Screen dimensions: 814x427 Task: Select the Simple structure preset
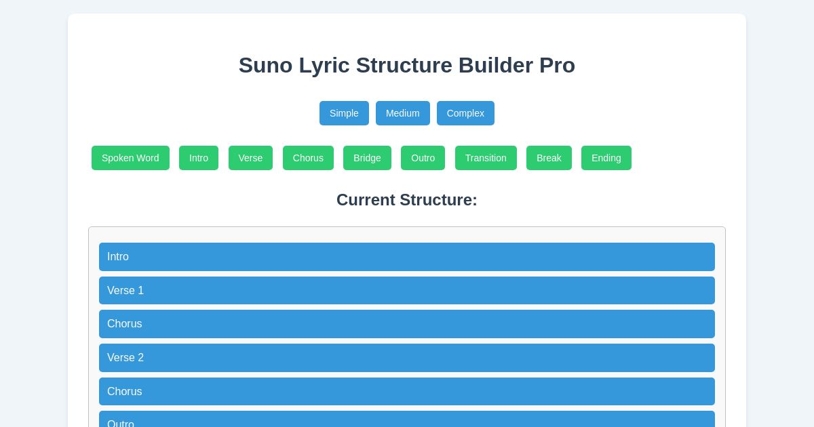[x=344, y=113]
